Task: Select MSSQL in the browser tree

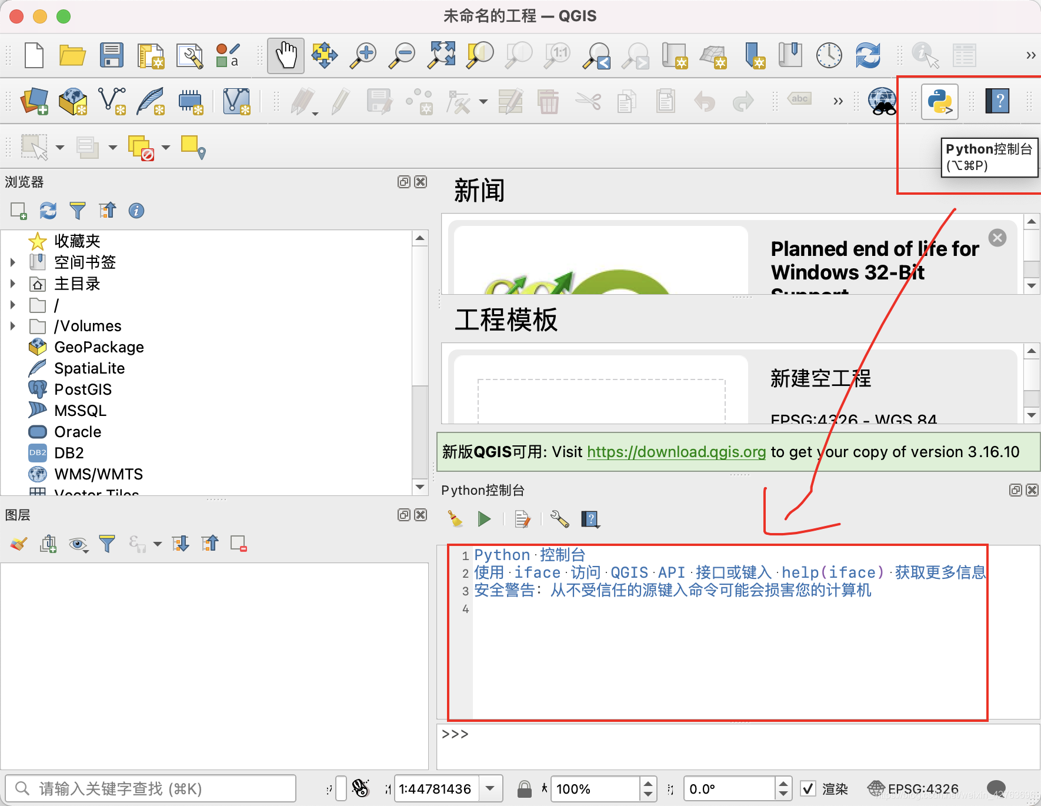Action: (x=80, y=411)
